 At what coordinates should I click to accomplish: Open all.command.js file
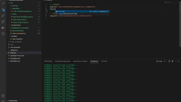click(x=18, y=31)
